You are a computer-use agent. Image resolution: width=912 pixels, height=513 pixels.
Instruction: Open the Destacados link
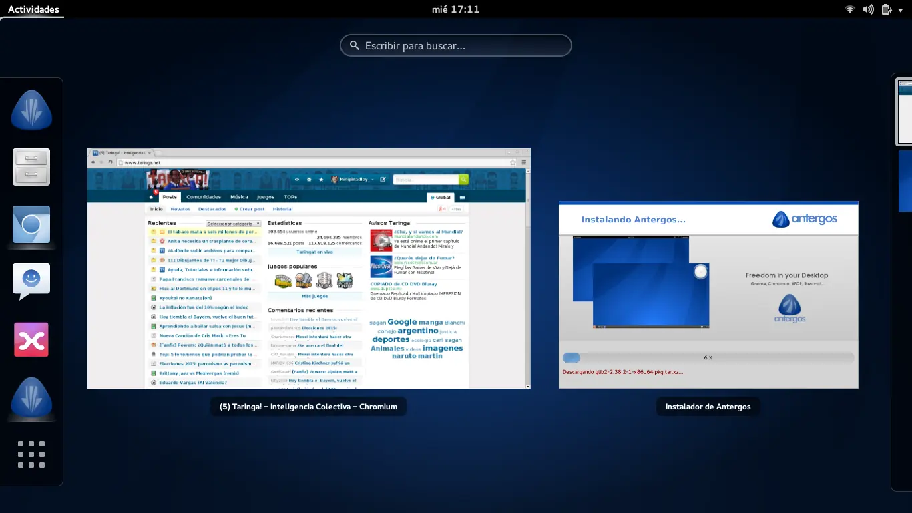[x=212, y=209]
